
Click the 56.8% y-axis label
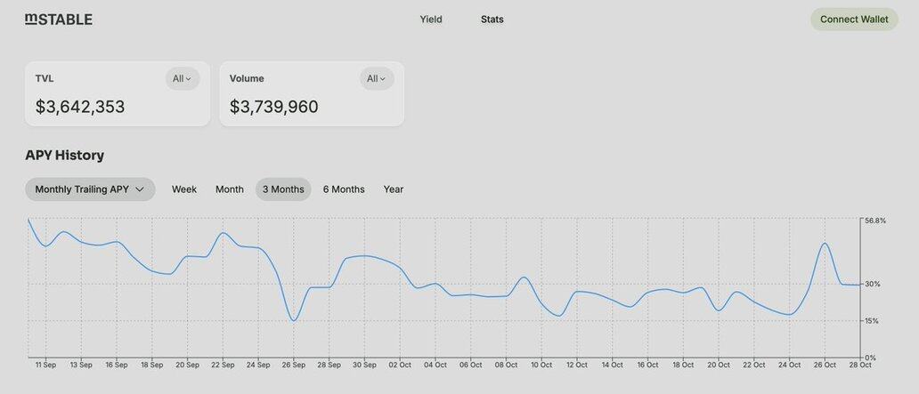(x=875, y=221)
